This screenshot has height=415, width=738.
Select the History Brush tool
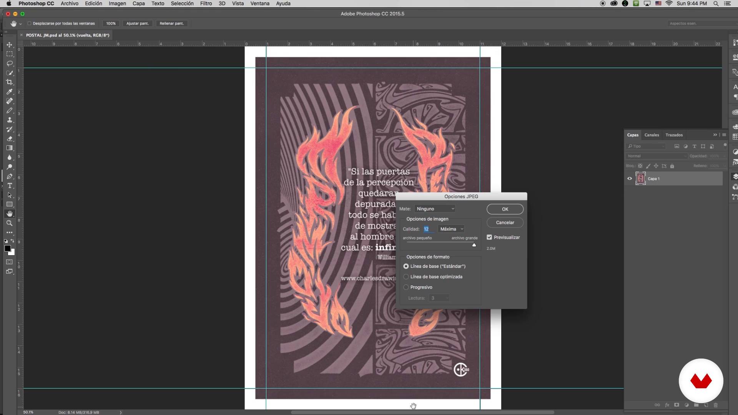[10, 129]
